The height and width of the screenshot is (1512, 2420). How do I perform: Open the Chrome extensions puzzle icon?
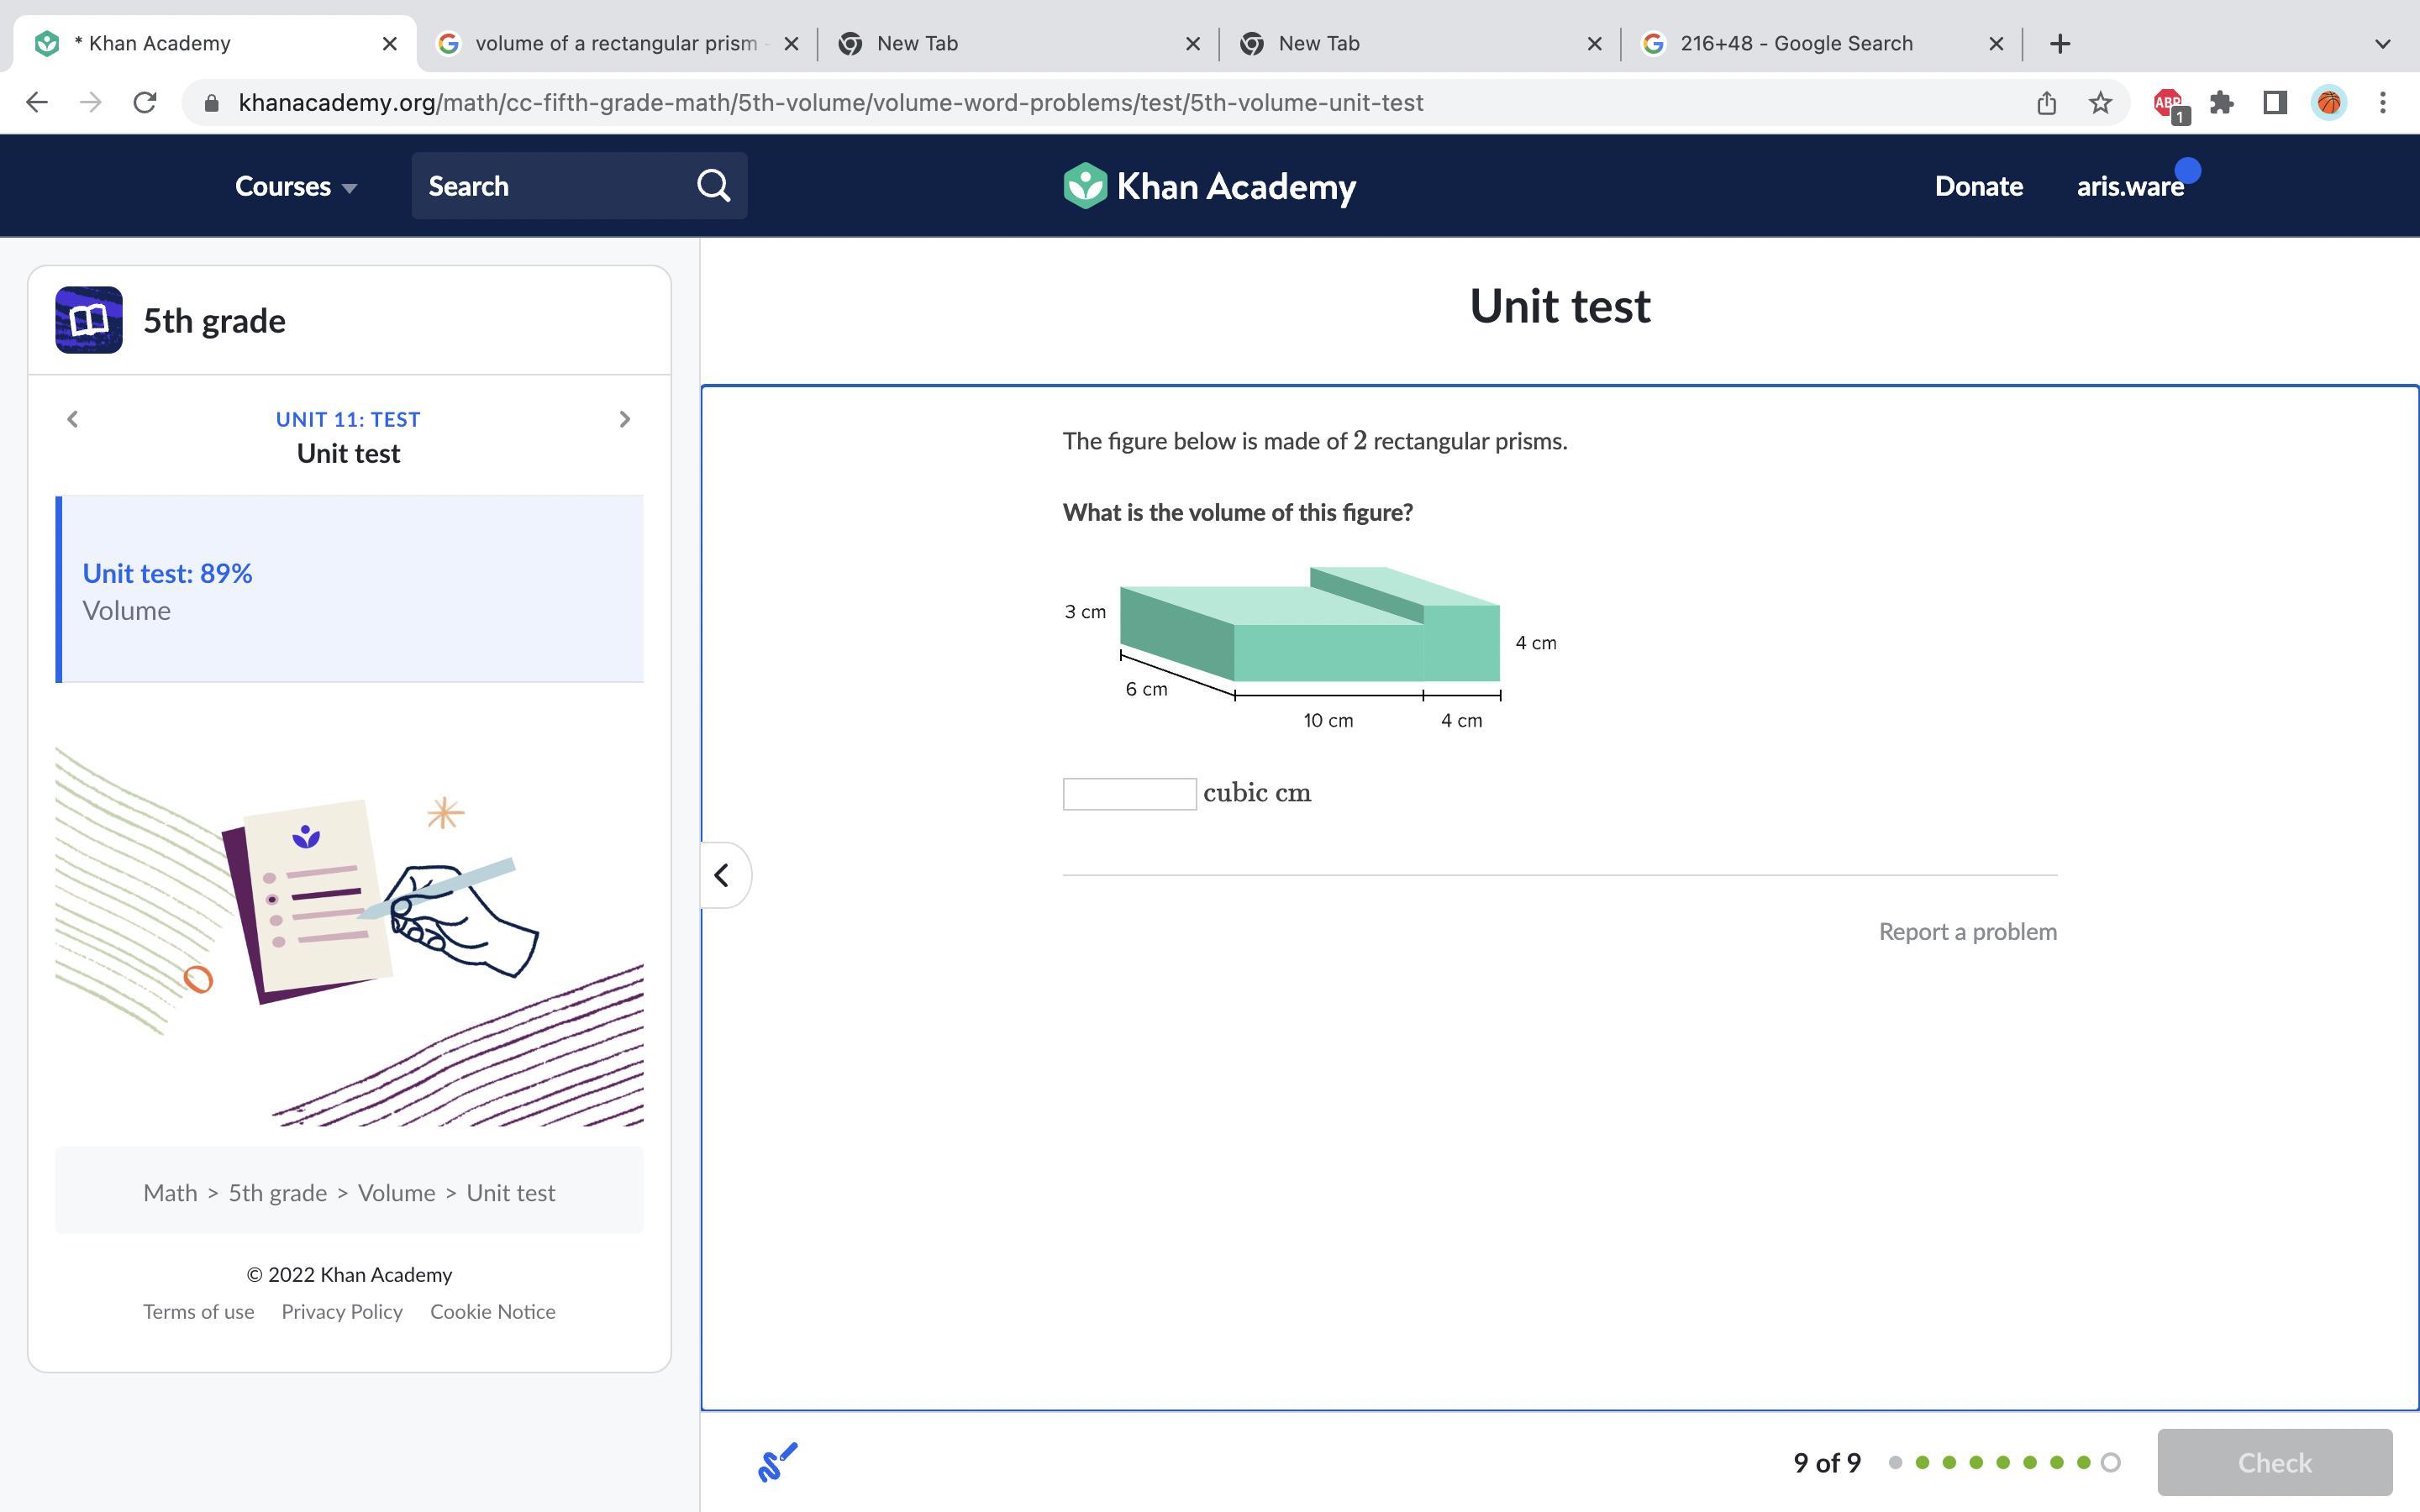tap(2221, 103)
